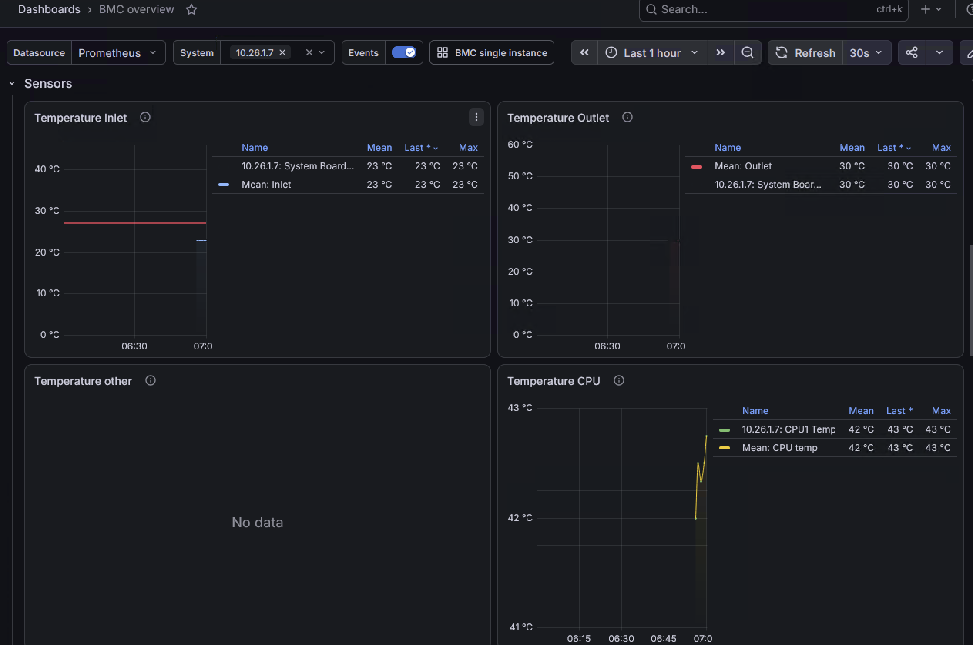Click BMC overview breadcrumb
The width and height of the screenshot is (973, 645).
(136, 10)
